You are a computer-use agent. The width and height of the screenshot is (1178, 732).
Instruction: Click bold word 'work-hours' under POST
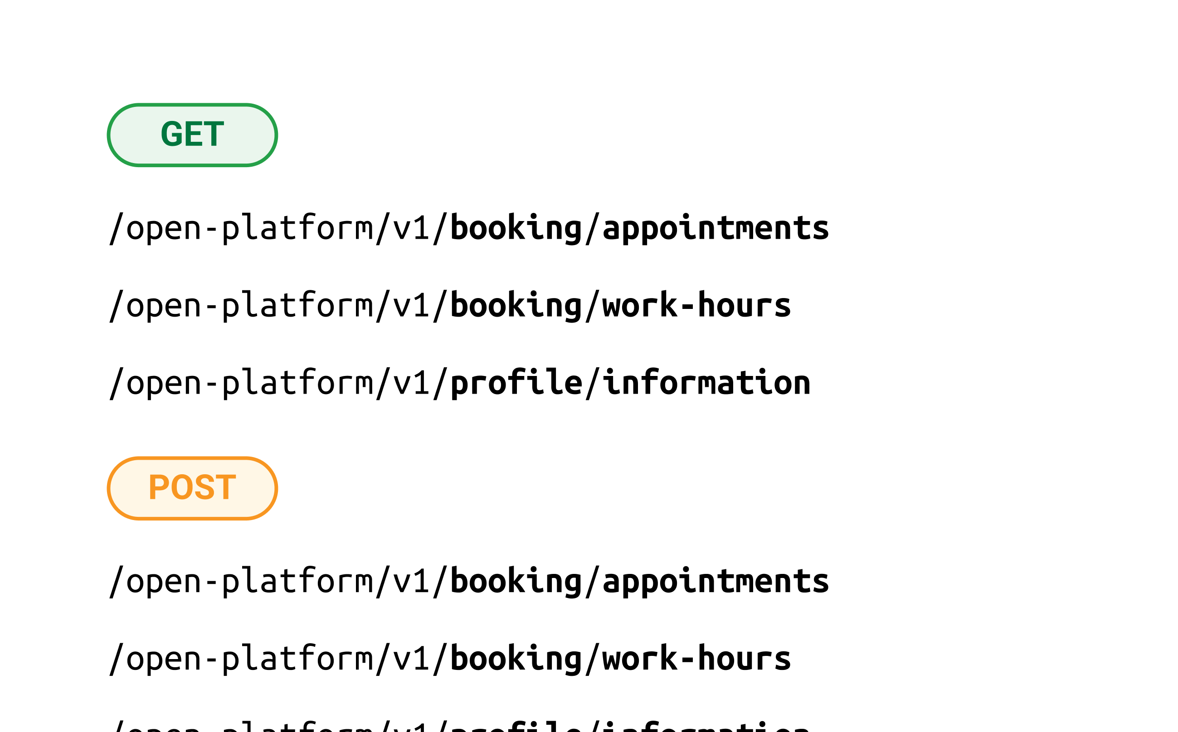tap(696, 659)
